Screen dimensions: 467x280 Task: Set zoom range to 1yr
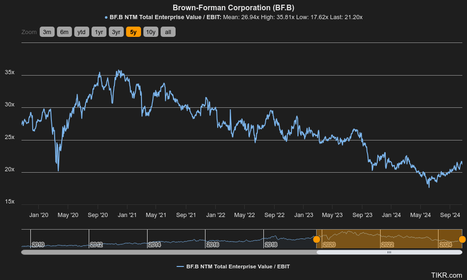tap(99, 32)
